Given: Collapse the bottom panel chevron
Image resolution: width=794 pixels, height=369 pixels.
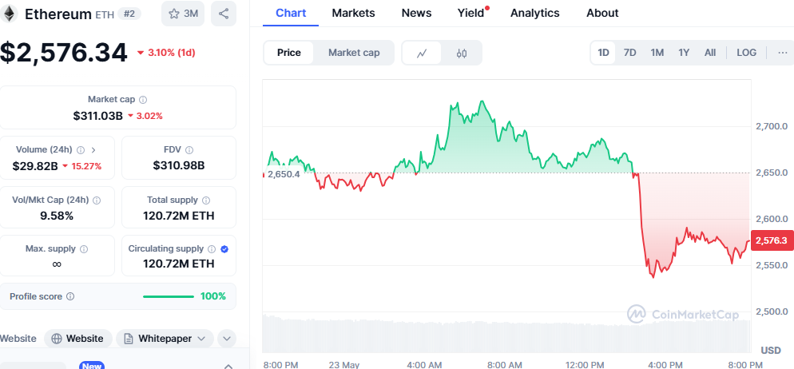Looking at the screenshot, I should tap(228, 366).
